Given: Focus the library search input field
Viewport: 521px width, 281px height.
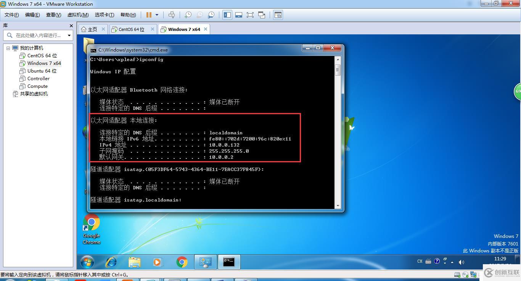Looking at the screenshot, I should pyautogui.click(x=37, y=35).
